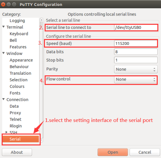The image size is (161, 158).
Task: Click the Cancel button
Action: coord(145,152)
